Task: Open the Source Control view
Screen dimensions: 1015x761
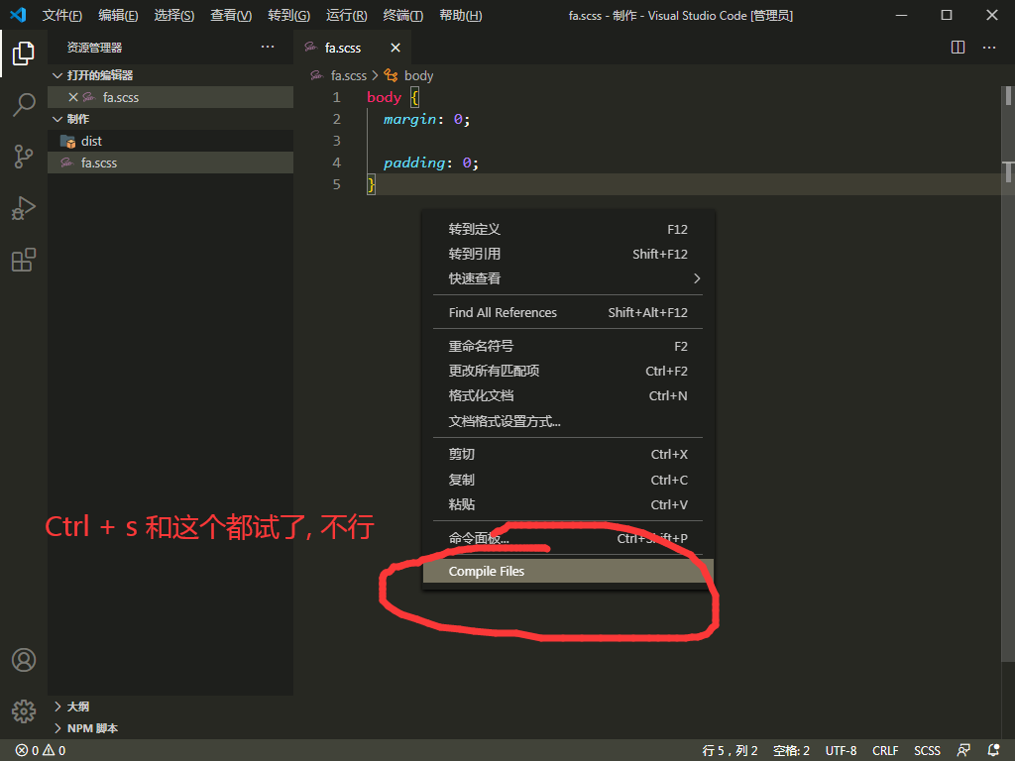Action: pyautogui.click(x=24, y=156)
